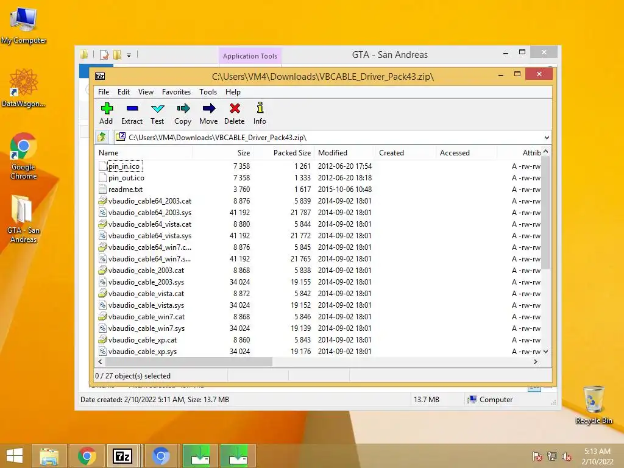Viewport: 624px width, 468px height.
Task: Sort by Name column header
Action: coord(143,153)
